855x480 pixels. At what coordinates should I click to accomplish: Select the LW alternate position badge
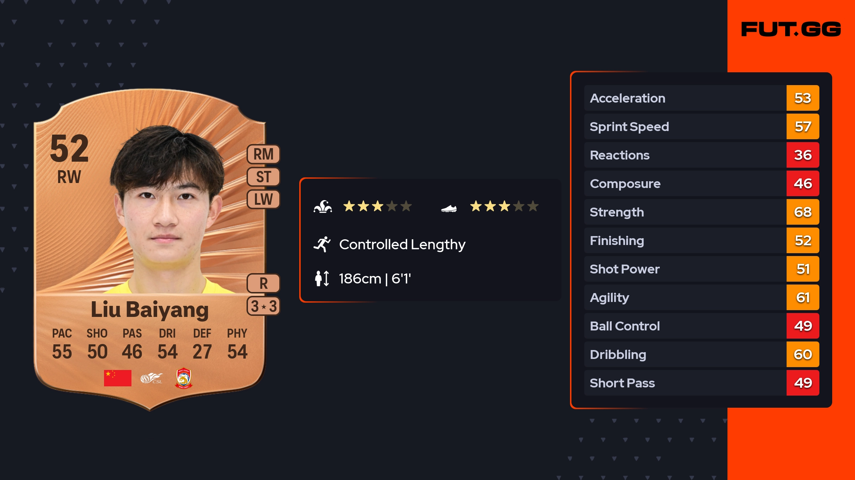click(264, 199)
